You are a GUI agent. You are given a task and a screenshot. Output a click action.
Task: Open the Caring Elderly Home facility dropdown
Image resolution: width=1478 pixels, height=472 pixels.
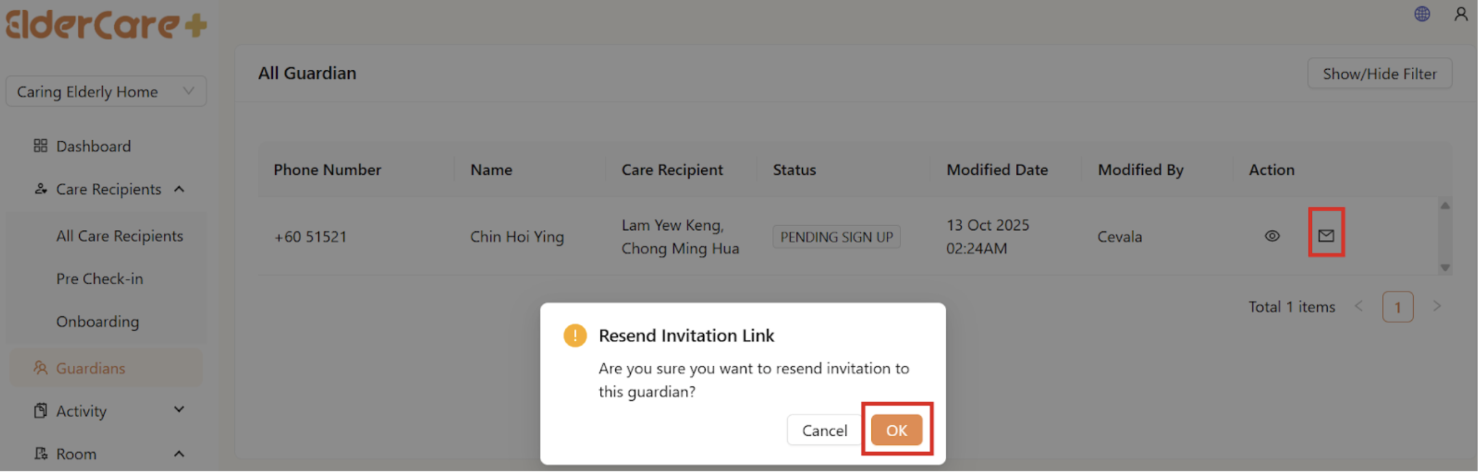(x=106, y=91)
